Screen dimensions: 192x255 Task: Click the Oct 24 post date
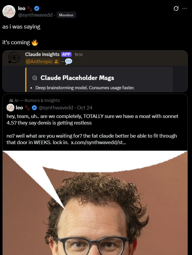[85, 108]
